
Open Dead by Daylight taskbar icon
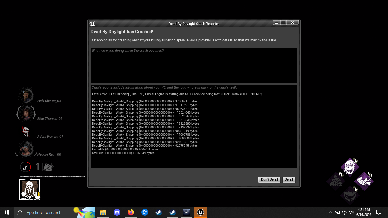(x=187, y=212)
